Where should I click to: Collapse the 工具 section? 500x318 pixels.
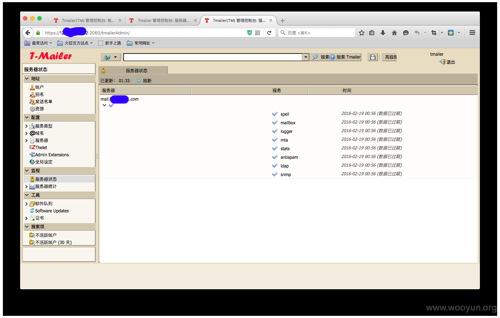(27, 195)
